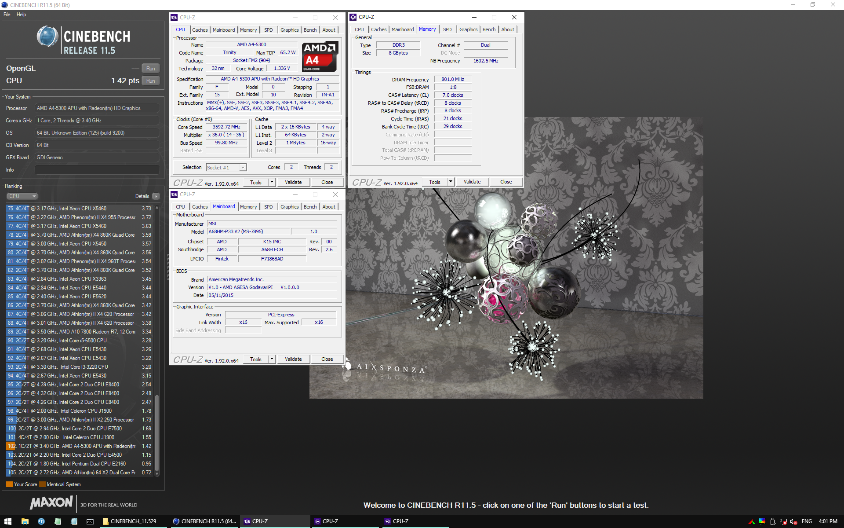
Task: Open Tools dropdown arrow in Memory window
Action: pos(451,182)
